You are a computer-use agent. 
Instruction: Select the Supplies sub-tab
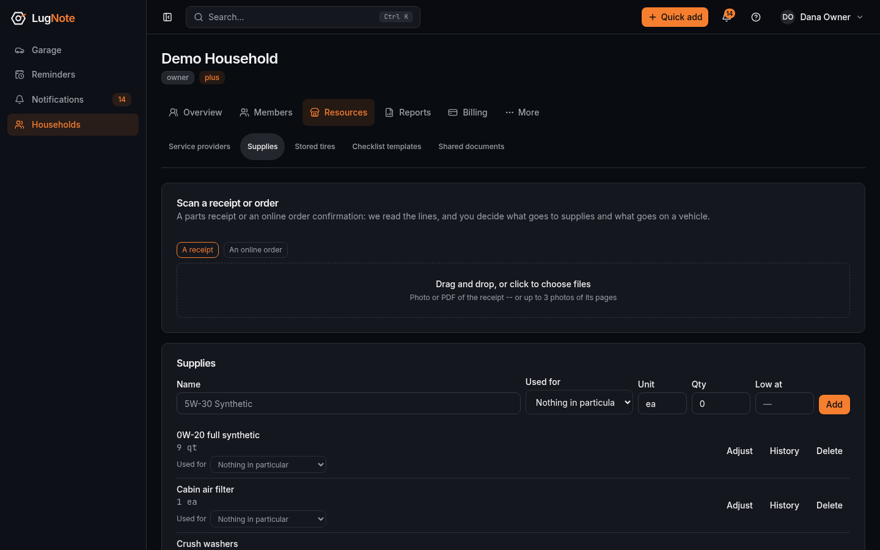coord(262,147)
